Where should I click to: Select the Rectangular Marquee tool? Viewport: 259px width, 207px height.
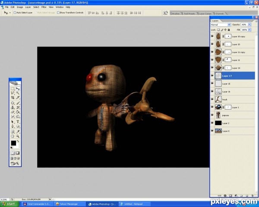coord(13,89)
